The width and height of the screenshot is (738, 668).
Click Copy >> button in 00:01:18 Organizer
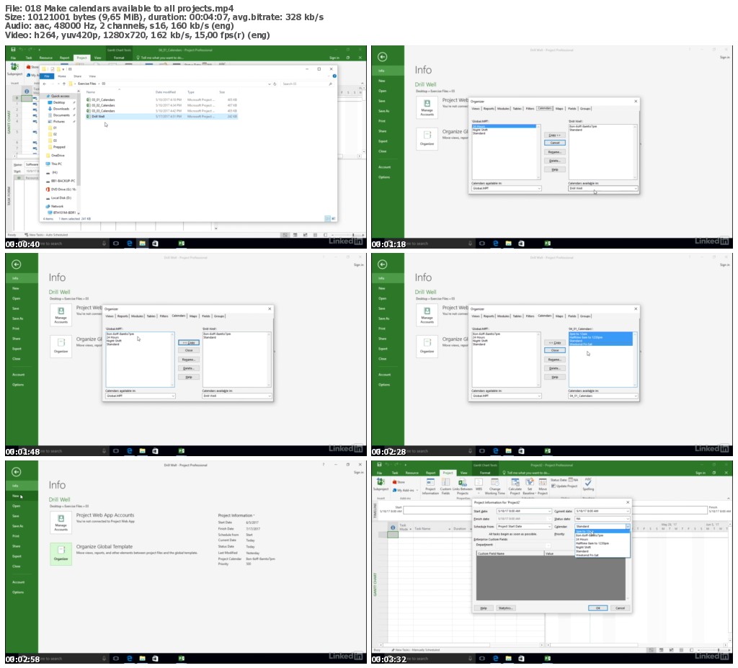(x=555, y=135)
